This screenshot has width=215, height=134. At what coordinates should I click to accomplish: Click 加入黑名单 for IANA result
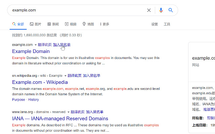(x=95, y=112)
